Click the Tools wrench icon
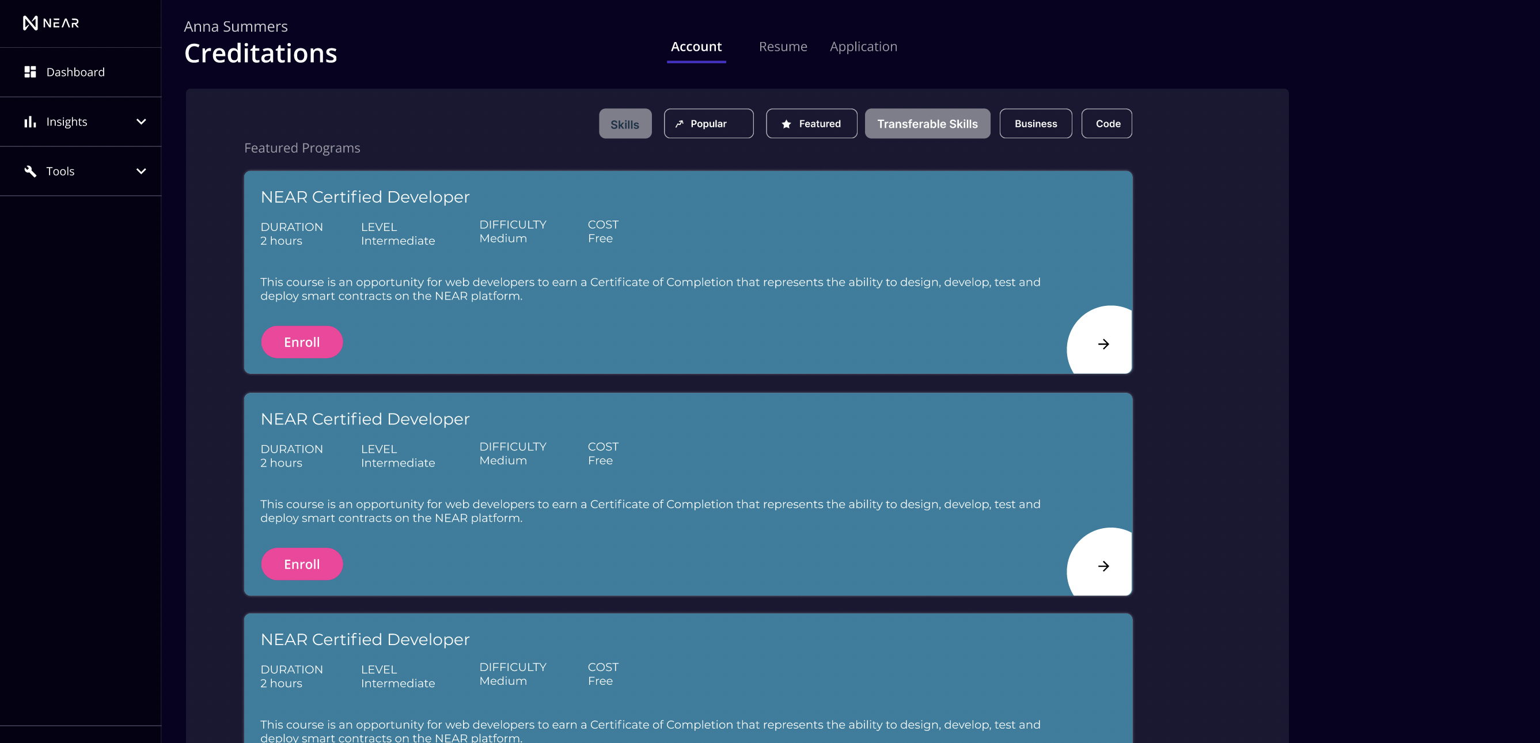Viewport: 1540px width, 743px height. click(x=31, y=171)
